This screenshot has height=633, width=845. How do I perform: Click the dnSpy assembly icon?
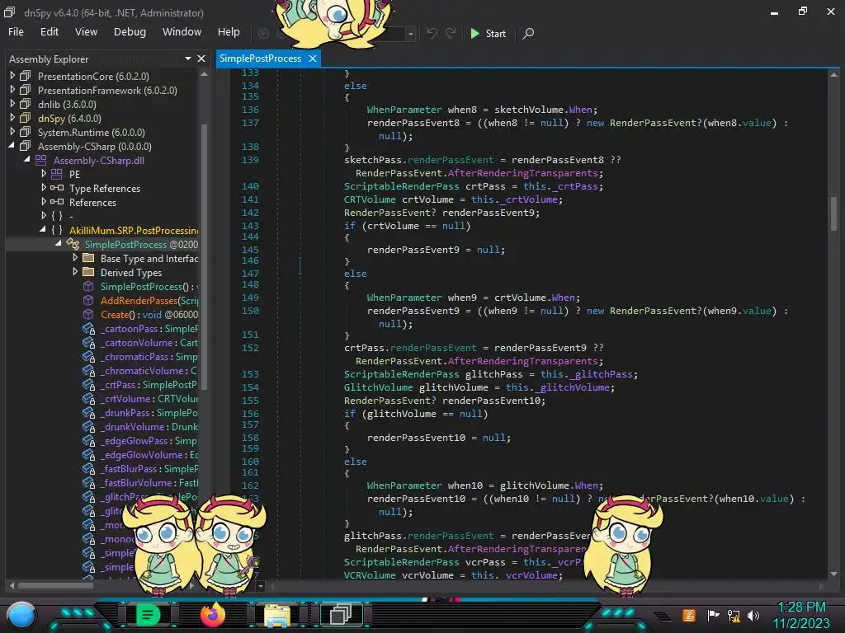(x=26, y=118)
